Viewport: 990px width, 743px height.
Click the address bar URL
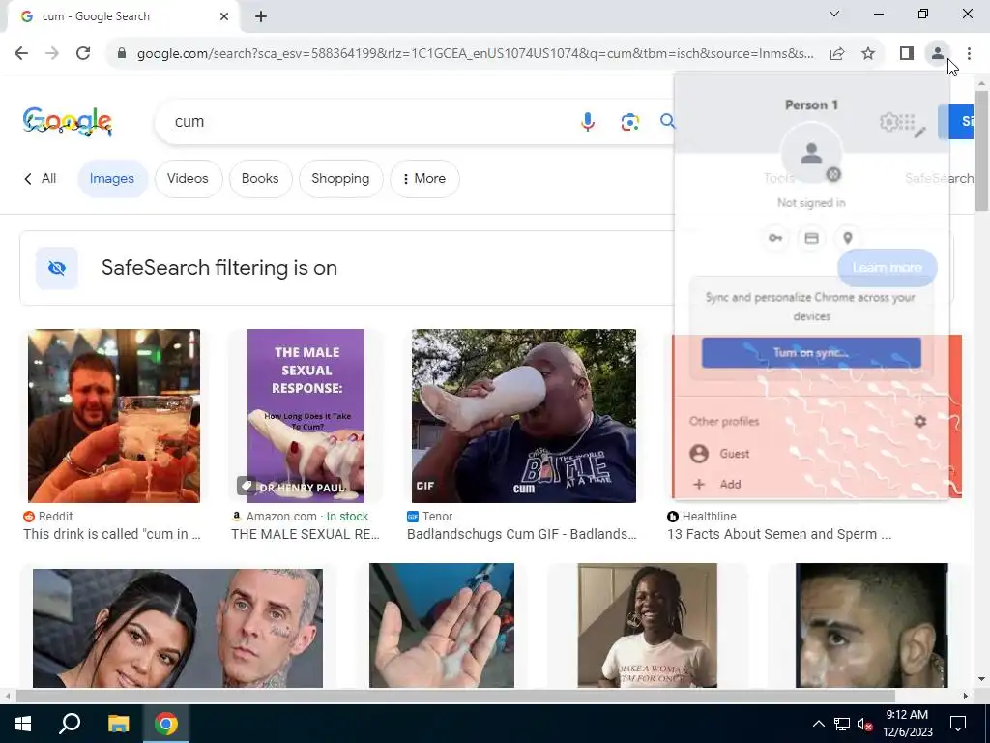[475, 54]
